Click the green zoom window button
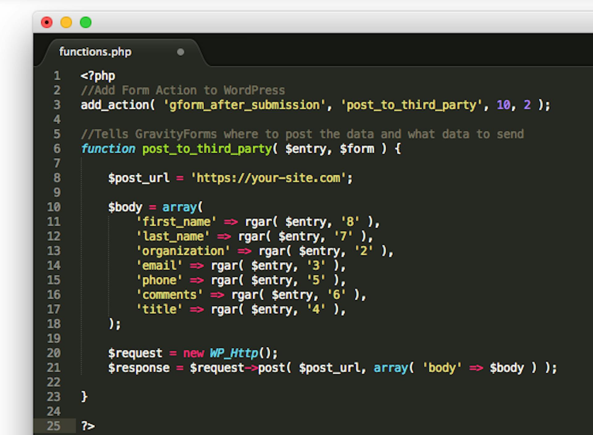This screenshot has height=435, width=593. coord(86,23)
